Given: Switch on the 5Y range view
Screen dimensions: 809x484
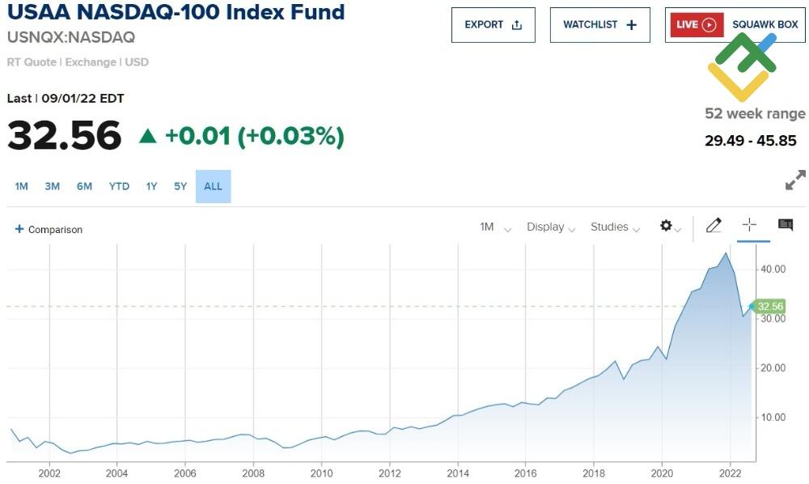Looking at the screenshot, I should tap(180, 186).
